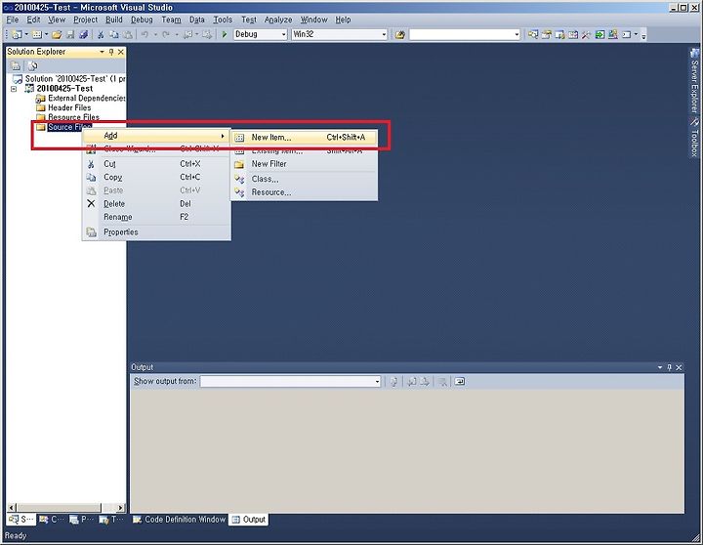Click the New Project toolbar icon

click(x=17, y=34)
